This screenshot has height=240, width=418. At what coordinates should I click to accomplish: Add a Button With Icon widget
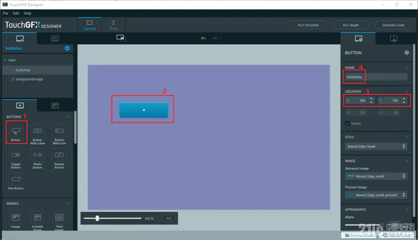[x=59, y=134]
